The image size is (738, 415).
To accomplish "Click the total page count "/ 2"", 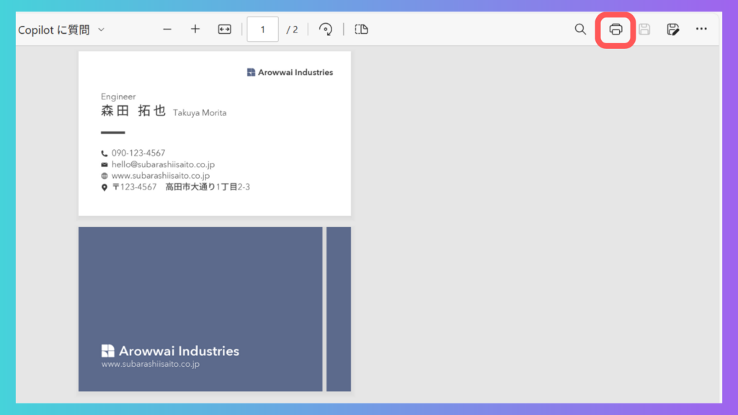I will tap(292, 30).
